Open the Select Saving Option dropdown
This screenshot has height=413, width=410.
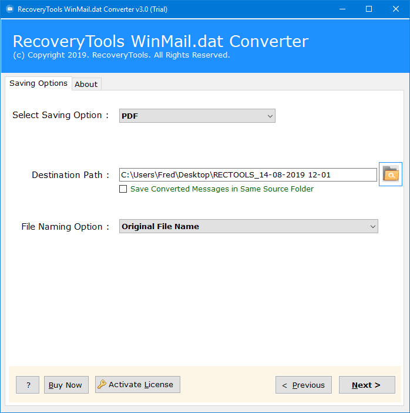pyautogui.click(x=197, y=116)
